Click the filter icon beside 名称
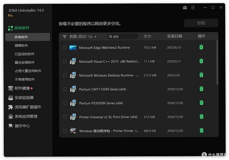Screen dimensions: 229x160 click(x=65, y=37)
